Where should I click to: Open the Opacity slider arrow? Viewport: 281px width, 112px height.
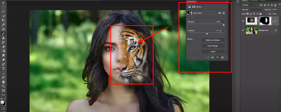pos(279,10)
